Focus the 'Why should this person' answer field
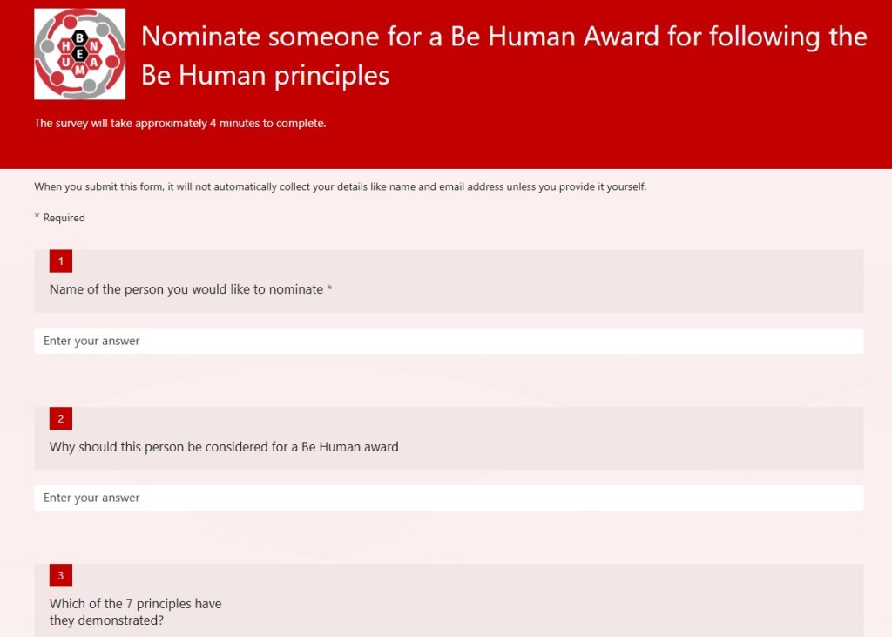The height and width of the screenshot is (637, 892). (449, 498)
